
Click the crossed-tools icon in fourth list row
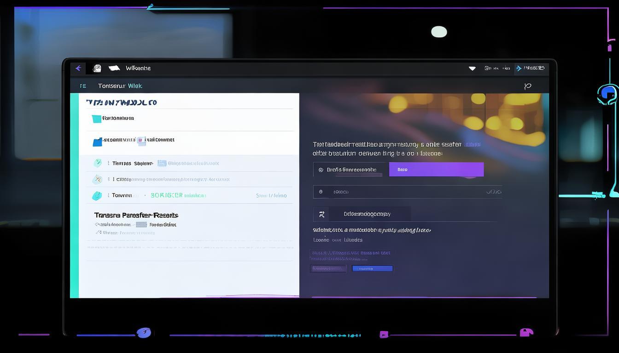[97, 179]
